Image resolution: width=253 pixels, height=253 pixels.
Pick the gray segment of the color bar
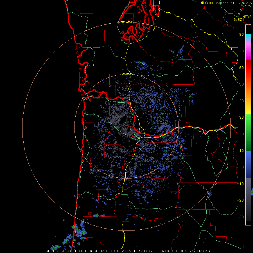(x=248, y=199)
